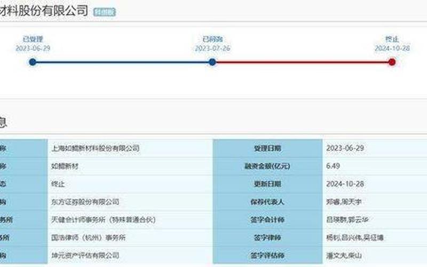The height and width of the screenshot is (267, 427).
Task: Click the 签字评估师 header cell
Action: point(267,255)
